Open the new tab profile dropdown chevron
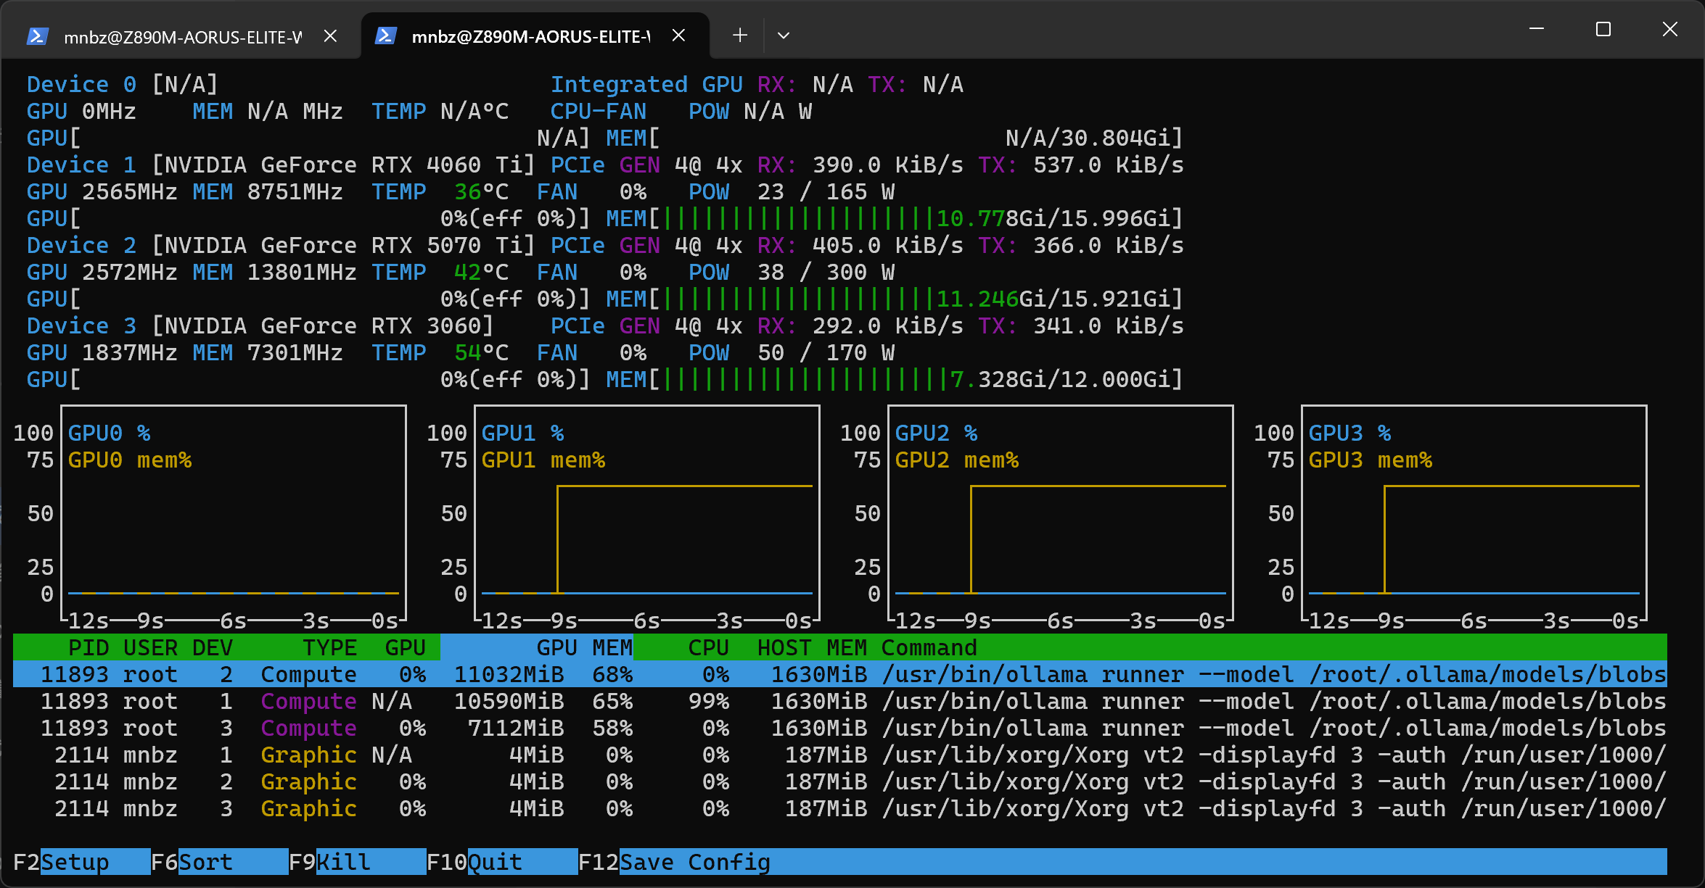 784,35
